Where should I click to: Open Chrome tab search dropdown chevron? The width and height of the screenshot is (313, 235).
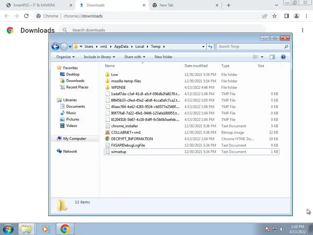276,5
